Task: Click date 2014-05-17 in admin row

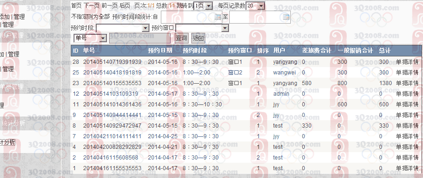Action: pyautogui.click(x=163, y=94)
